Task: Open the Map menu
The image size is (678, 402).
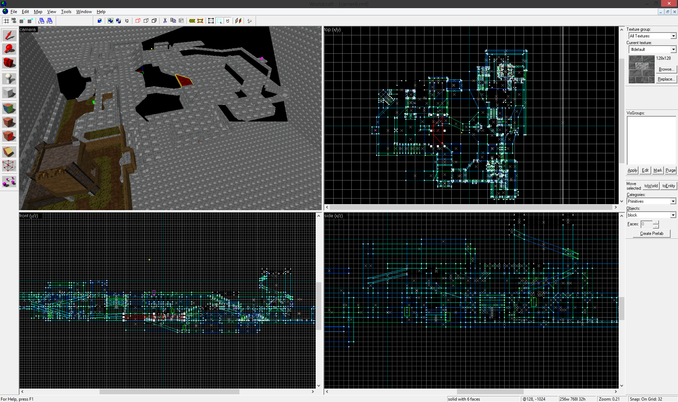Action: (38, 12)
